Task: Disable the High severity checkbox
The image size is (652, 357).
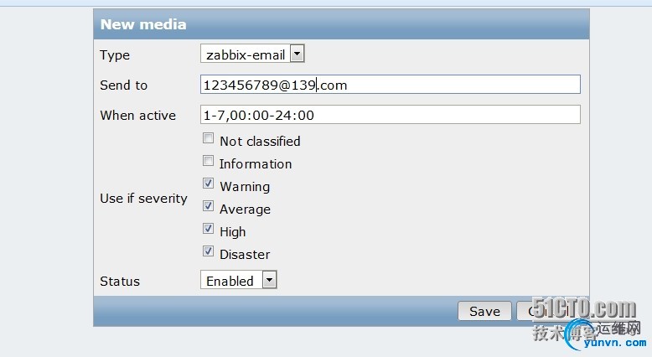Action: 209,229
